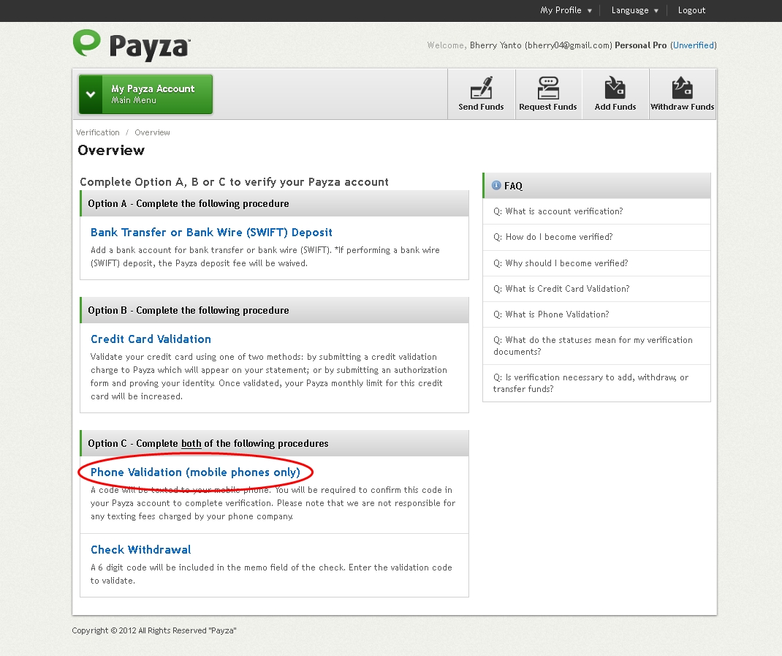Image resolution: width=782 pixels, height=656 pixels.
Task: Expand My Payza Account main menu
Action: pyautogui.click(x=145, y=94)
